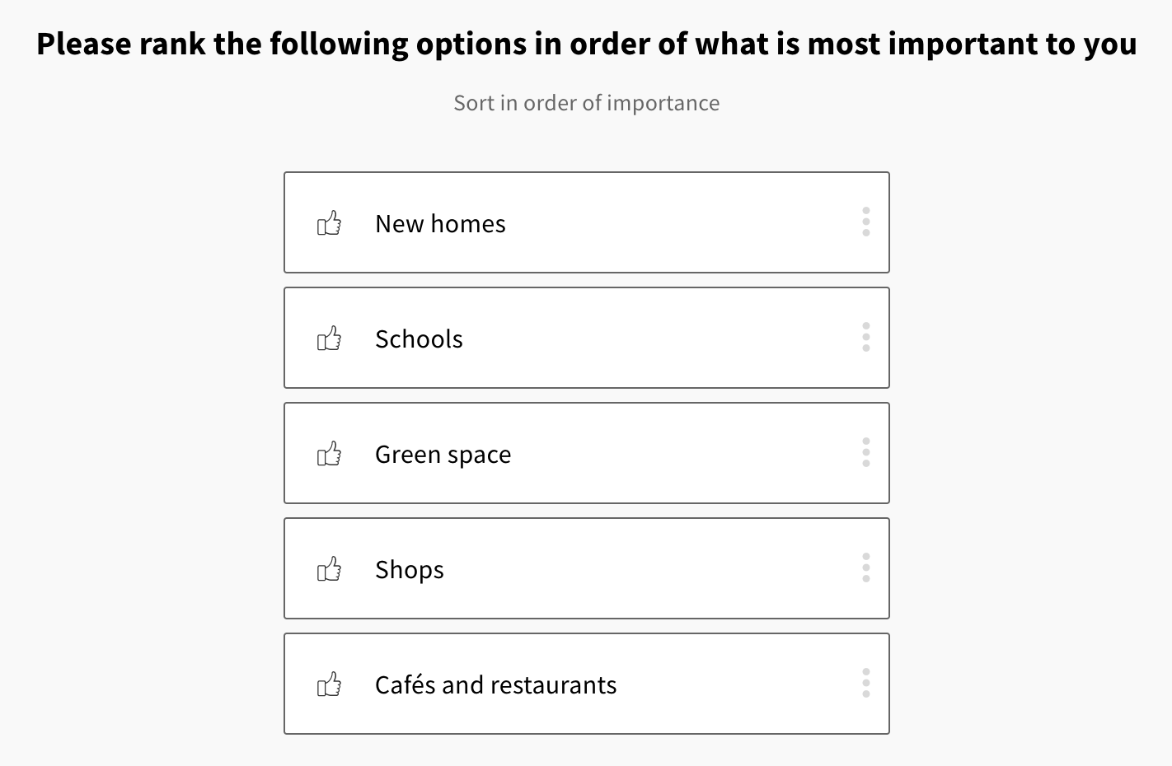The width and height of the screenshot is (1172, 766).
Task: Click empty area inside Shops card
Action: [x=659, y=569]
